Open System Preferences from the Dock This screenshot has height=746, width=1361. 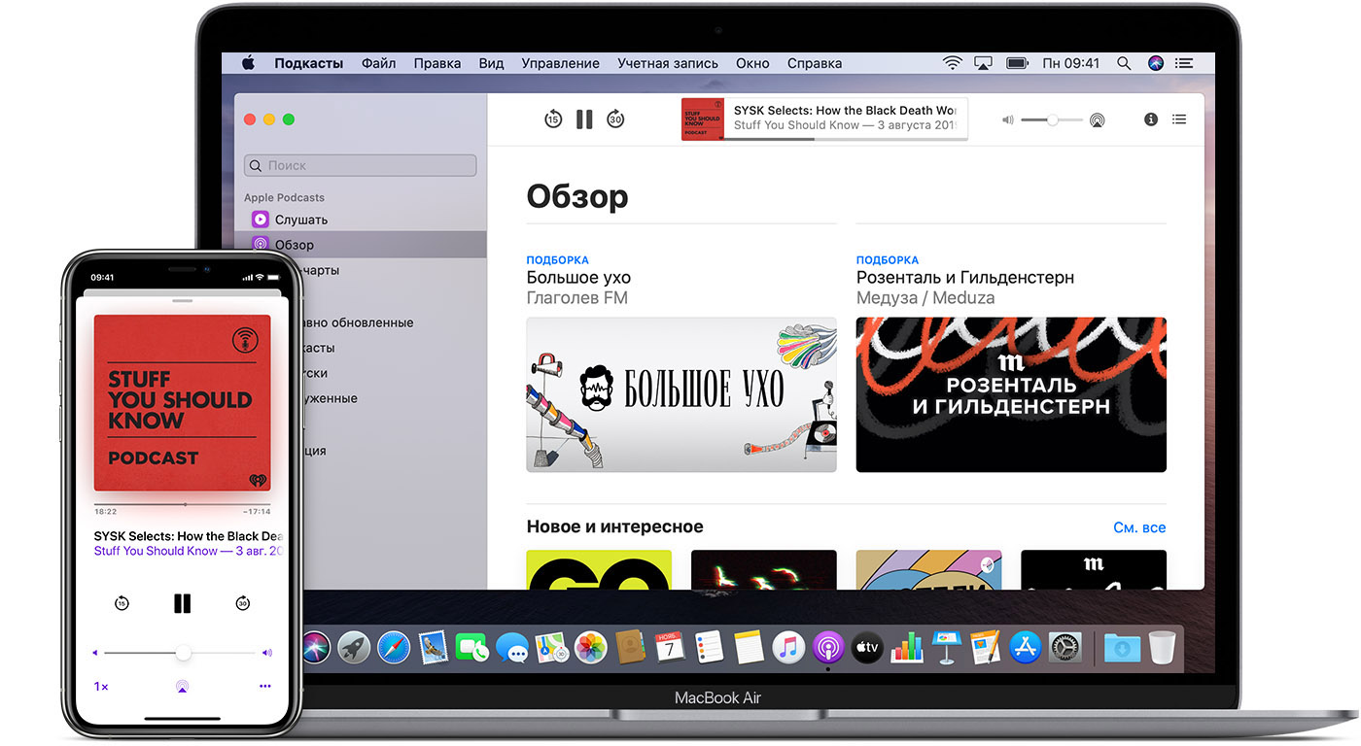click(1065, 646)
